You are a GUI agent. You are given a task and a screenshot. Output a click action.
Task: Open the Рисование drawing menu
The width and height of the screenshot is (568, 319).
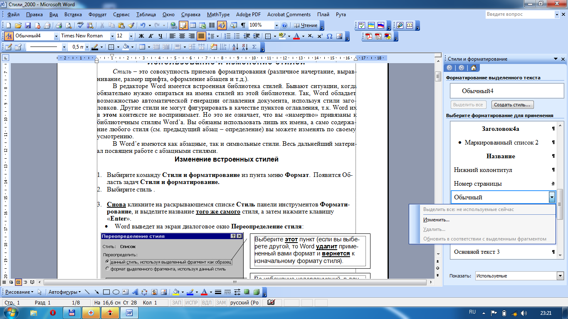pyautogui.click(x=20, y=292)
